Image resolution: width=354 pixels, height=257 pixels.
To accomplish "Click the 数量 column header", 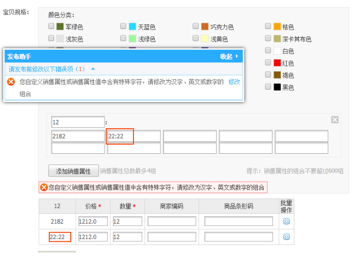I will (x=127, y=206).
